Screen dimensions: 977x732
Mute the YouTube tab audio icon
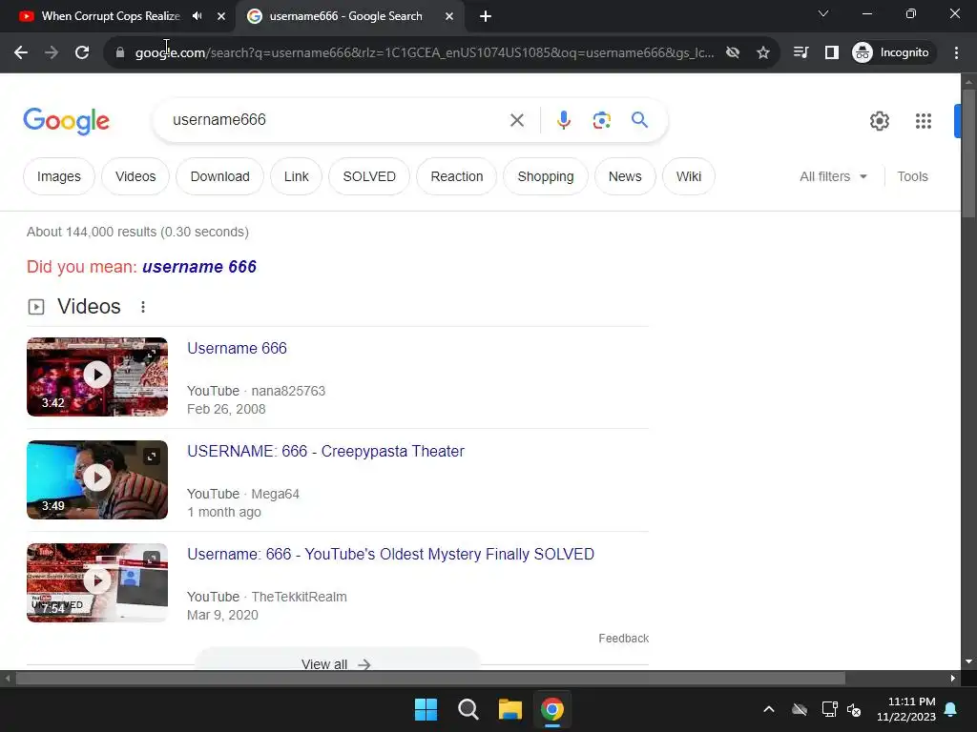pos(197,16)
